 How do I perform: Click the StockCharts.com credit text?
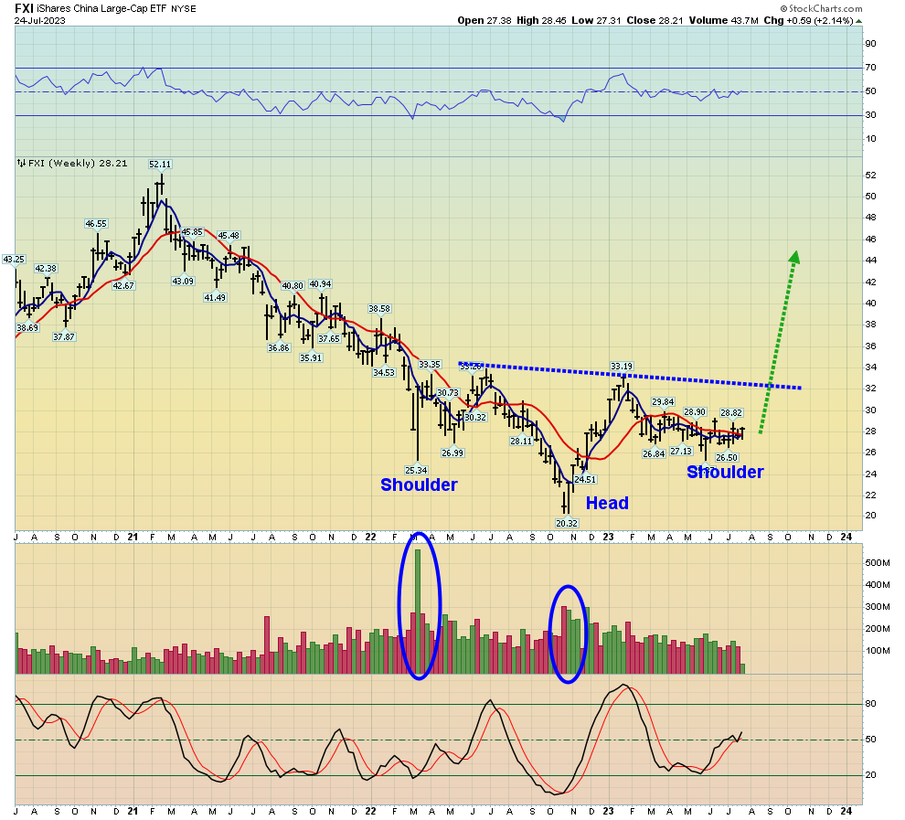(821, 8)
